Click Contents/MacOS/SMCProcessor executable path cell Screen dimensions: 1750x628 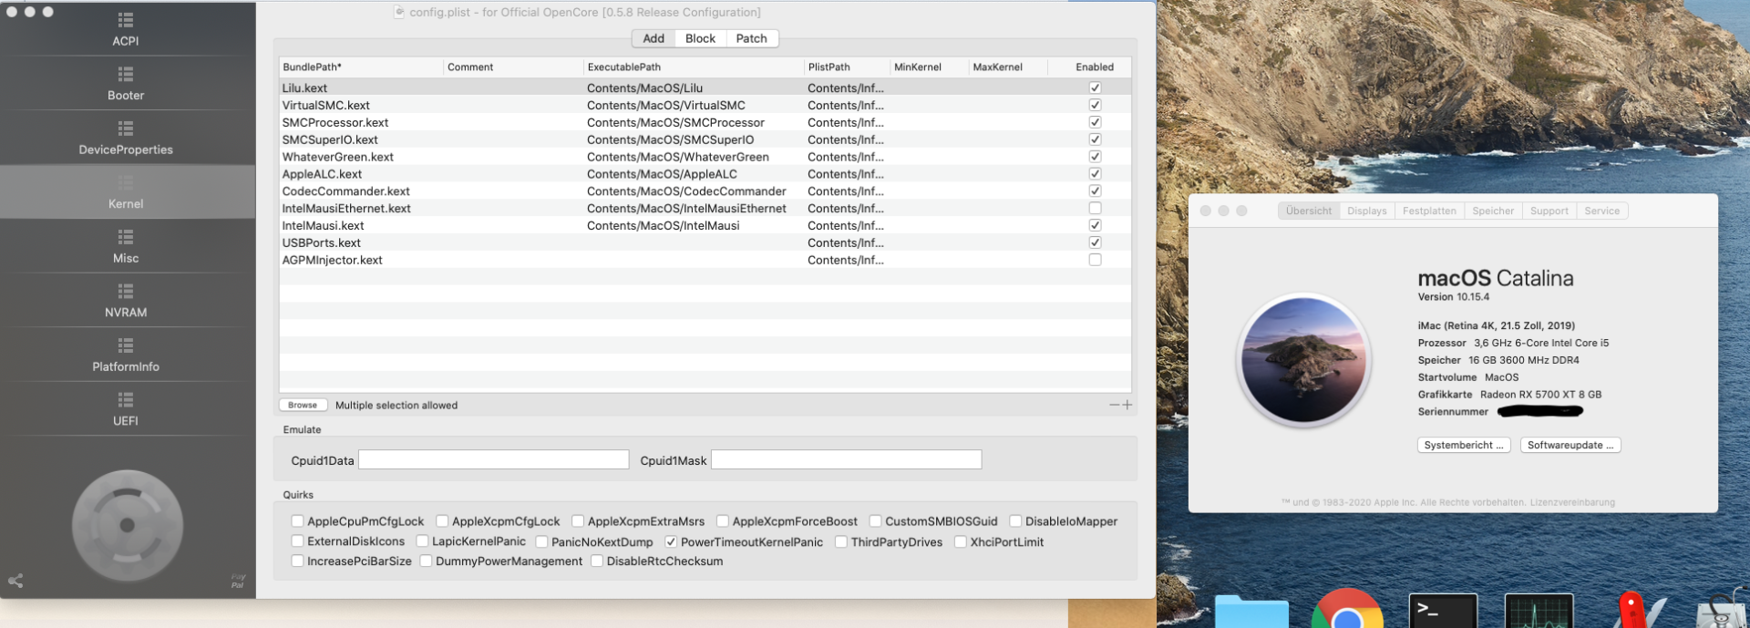tap(675, 122)
